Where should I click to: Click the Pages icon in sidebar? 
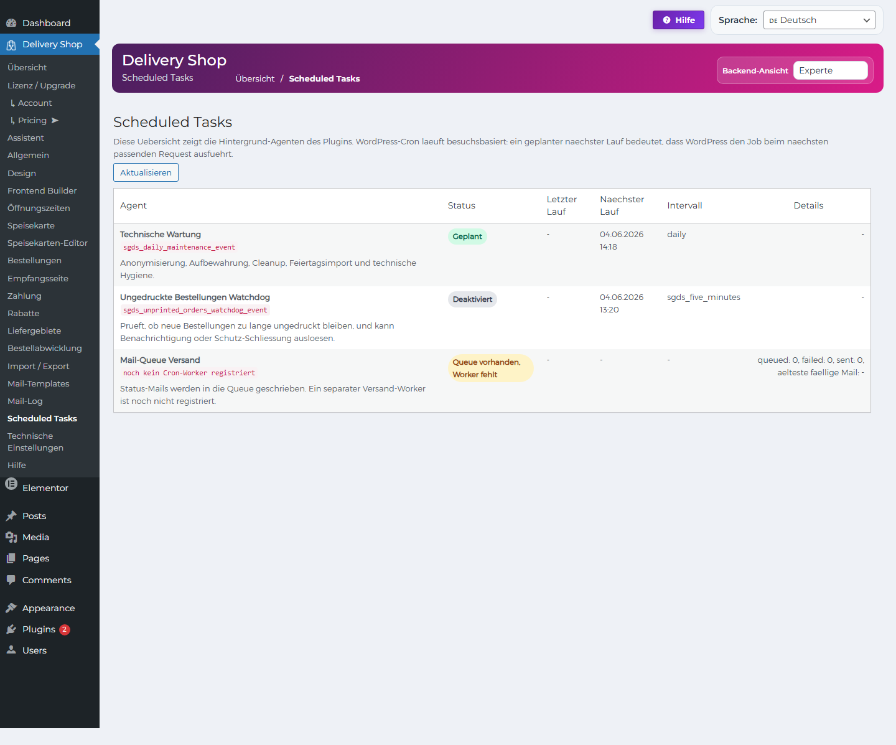11,558
